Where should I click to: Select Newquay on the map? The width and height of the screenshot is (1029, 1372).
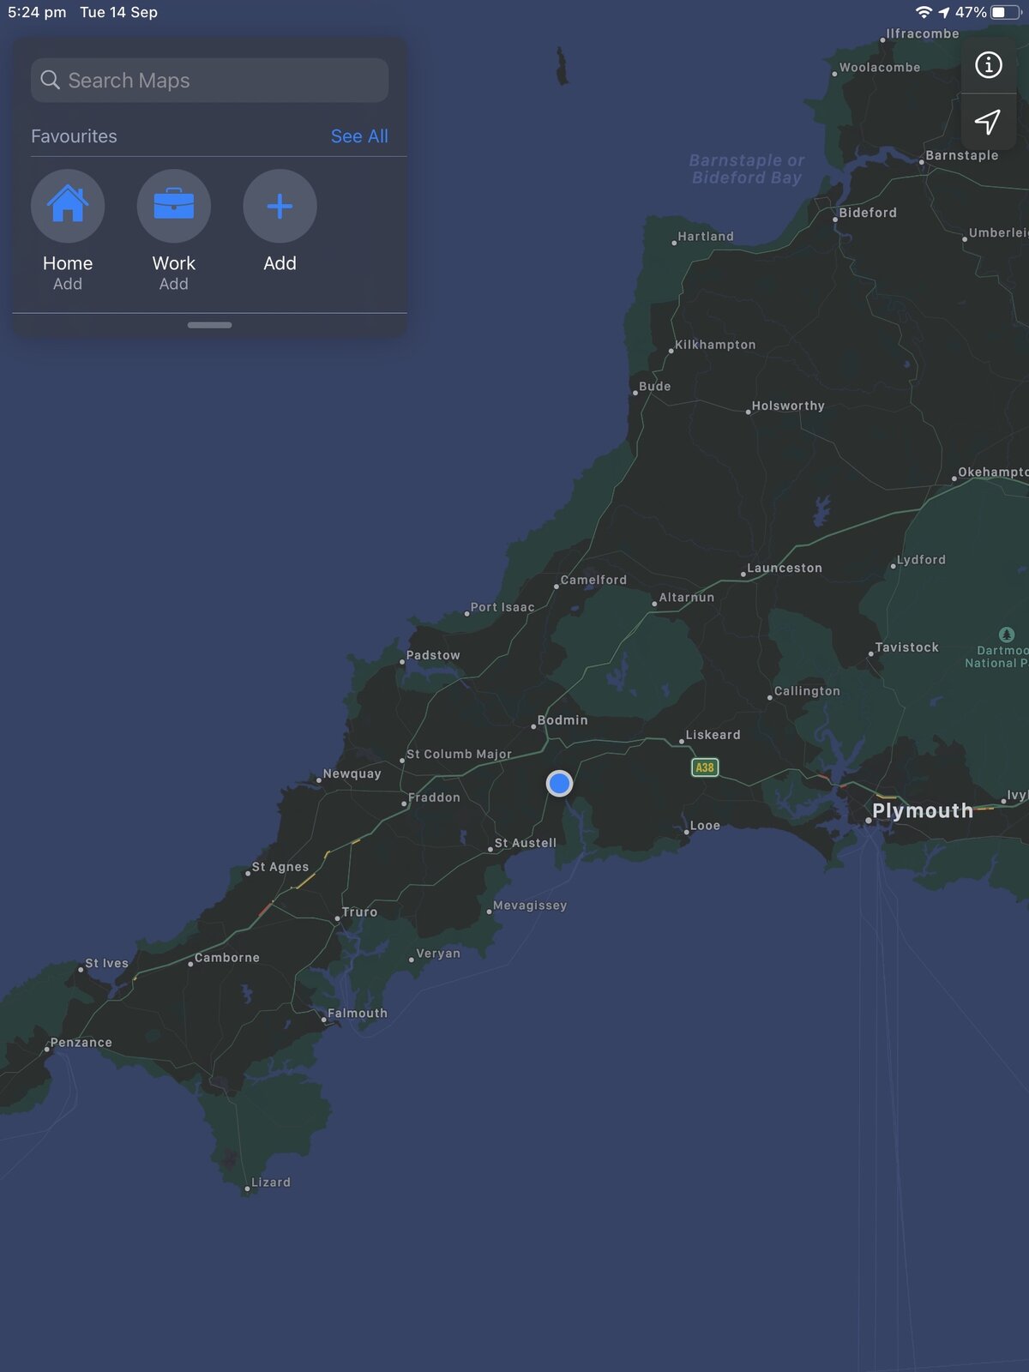coord(351,773)
